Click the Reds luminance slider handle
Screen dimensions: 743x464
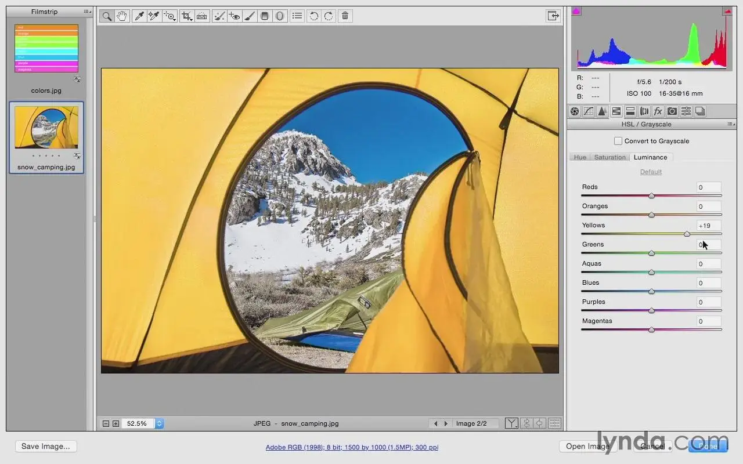(x=651, y=196)
